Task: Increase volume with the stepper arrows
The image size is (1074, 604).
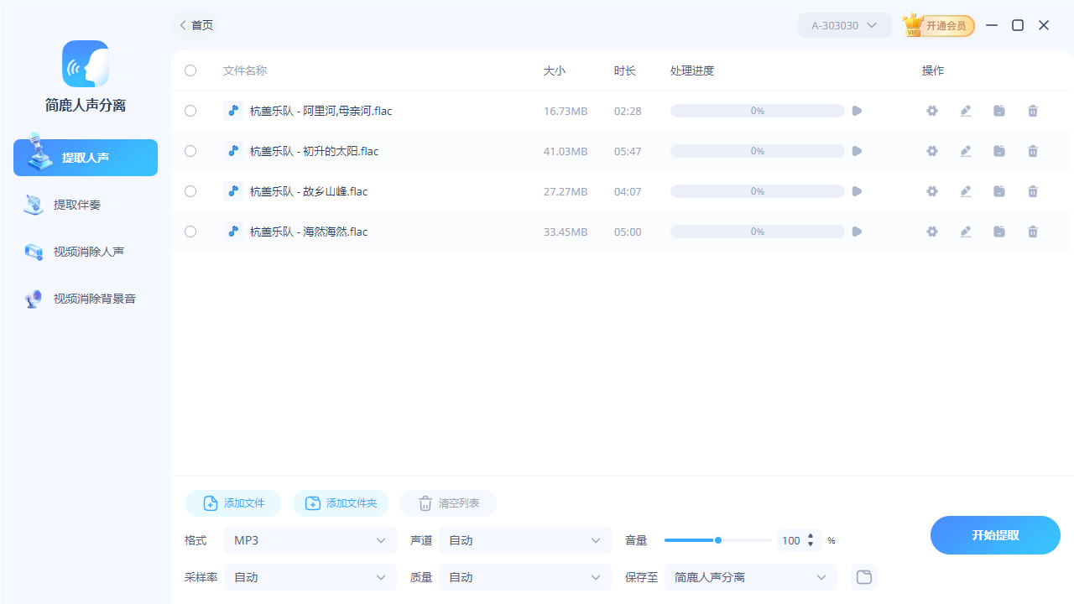Action: (810, 537)
